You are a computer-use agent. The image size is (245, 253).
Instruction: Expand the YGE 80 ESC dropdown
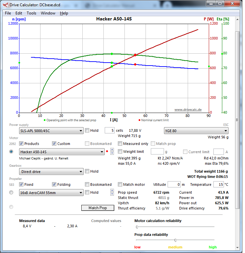[196, 131]
